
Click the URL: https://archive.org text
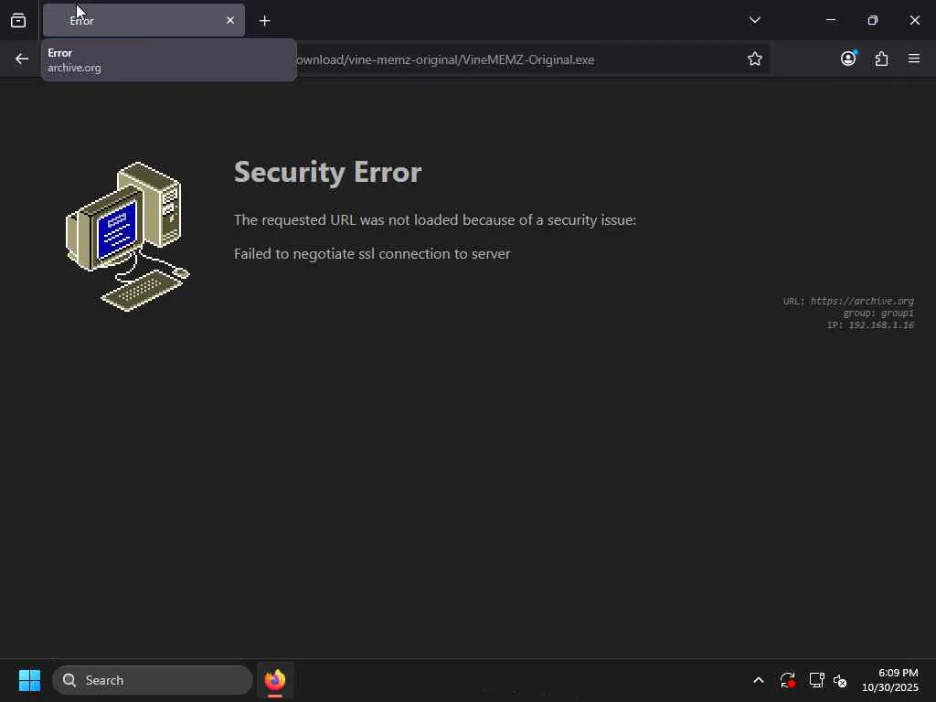coord(848,301)
